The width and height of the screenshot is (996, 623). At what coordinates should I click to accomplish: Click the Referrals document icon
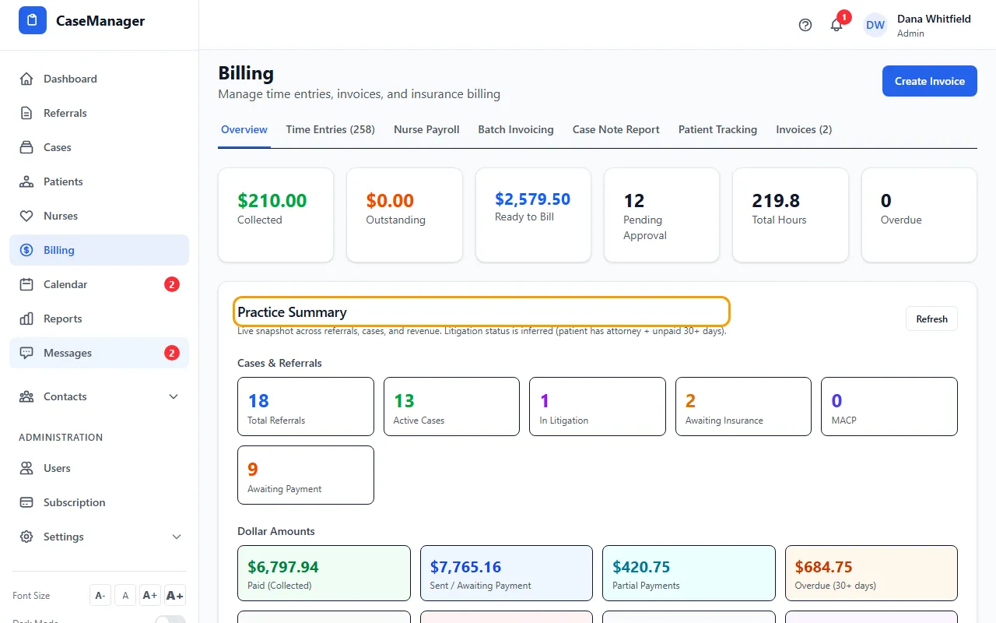(x=26, y=113)
